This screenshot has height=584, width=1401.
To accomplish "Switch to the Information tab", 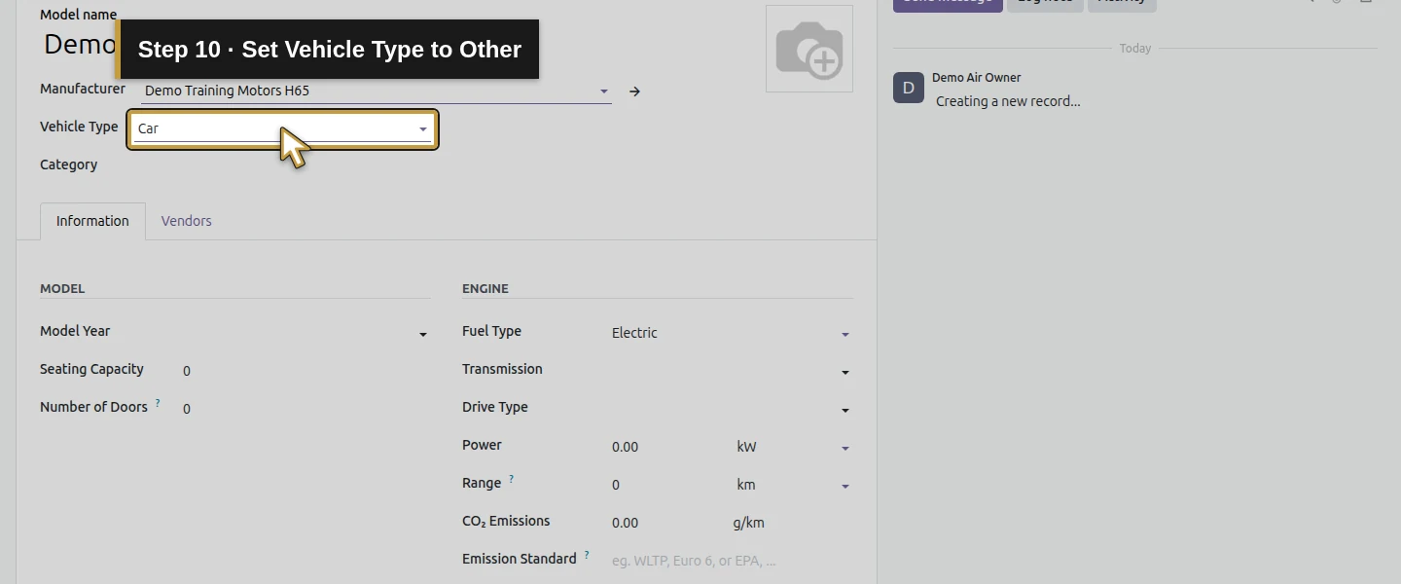I will tap(92, 221).
